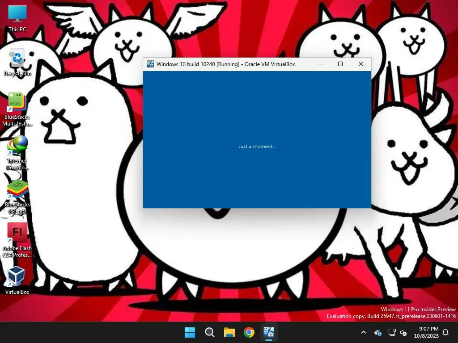The width and height of the screenshot is (458, 343).
Task: Activate the running VirtualBox VM taskbar icon
Action: tap(269, 332)
